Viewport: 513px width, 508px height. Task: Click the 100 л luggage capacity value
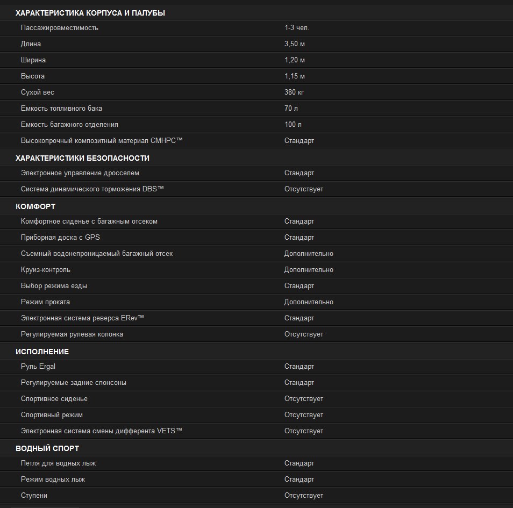(x=293, y=125)
